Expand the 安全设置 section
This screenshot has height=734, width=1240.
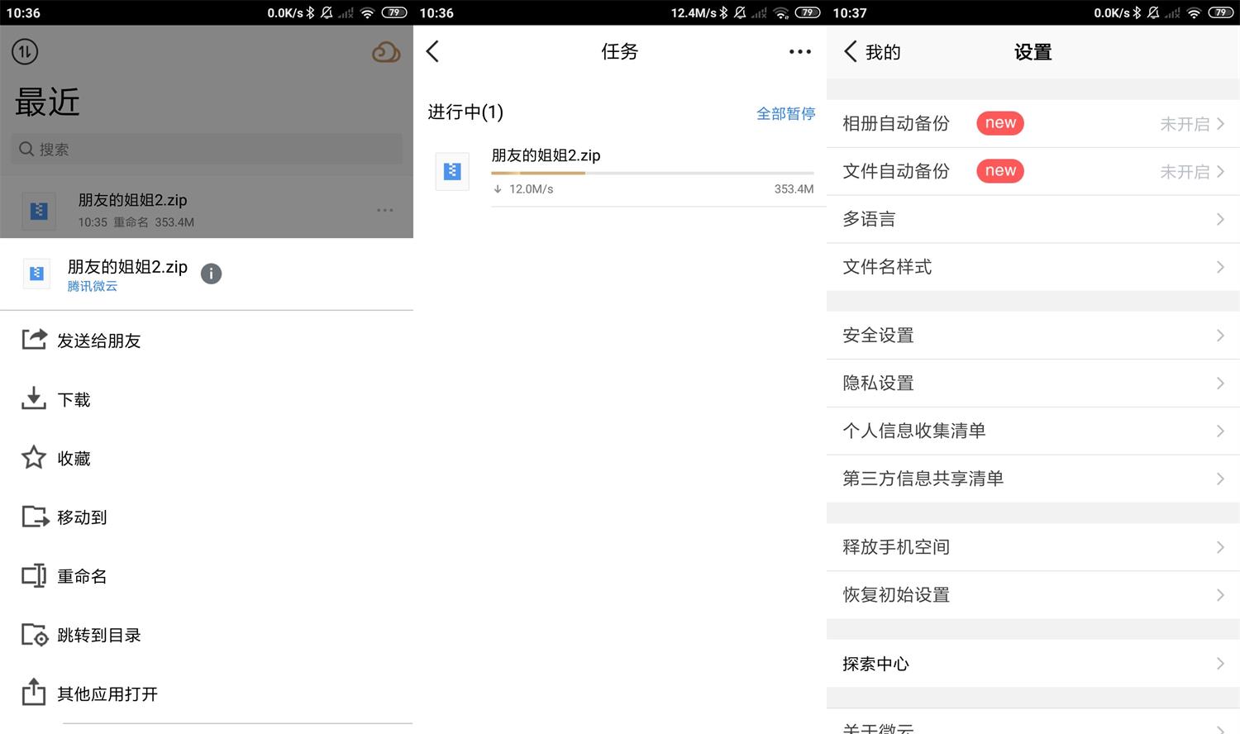[x=1032, y=335]
